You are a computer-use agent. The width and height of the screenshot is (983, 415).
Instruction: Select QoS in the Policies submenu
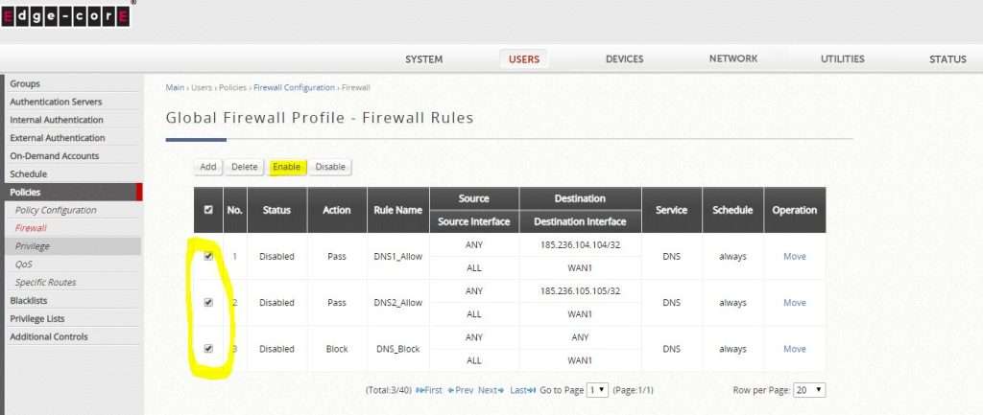coord(24,264)
